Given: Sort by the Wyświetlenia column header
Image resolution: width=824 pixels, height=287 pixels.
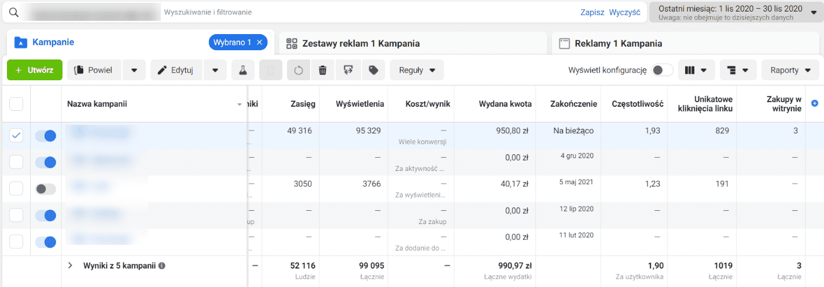Looking at the screenshot, I should pyautogui.click(x=360, y=104).
